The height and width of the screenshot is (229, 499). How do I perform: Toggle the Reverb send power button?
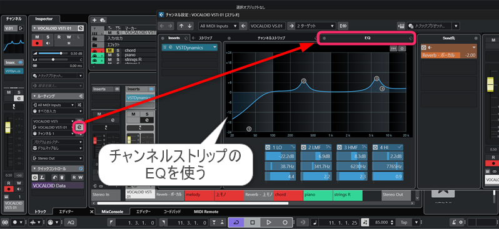(423, 47)
